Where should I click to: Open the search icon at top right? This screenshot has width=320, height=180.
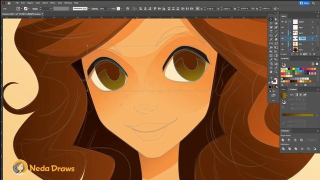(x=313, y=3)
